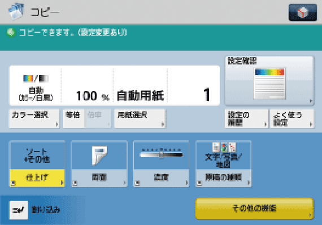Image resolution: width=322 pixels, height=225 pixels.
Task: Click the color/black-white auto mode icon
Action: tap(36, 79)
